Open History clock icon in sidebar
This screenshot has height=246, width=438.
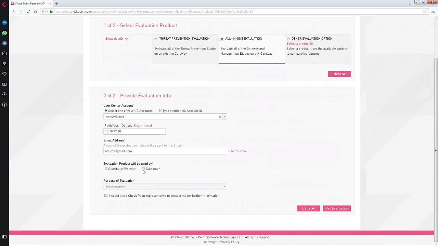(4, 95)
